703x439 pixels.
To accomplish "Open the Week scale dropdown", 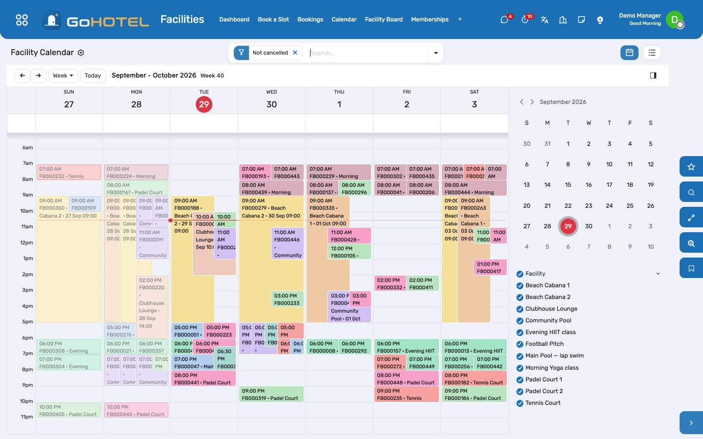I will 63,76.
